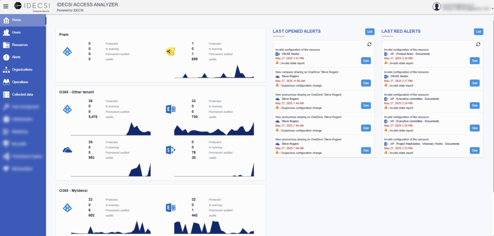See the last anonymous sharing alert
The image size is (494, 236).
[x=366, y=150]
